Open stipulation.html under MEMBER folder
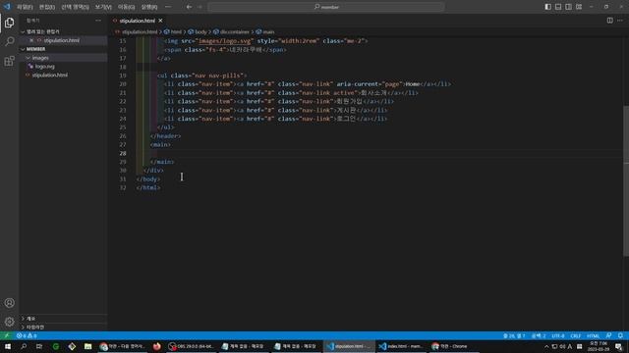 coord(50,76)
